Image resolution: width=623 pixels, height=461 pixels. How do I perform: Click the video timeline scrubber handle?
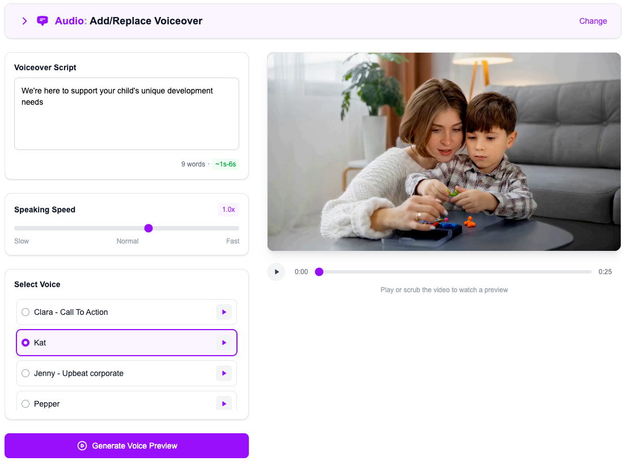pos(319,272)
